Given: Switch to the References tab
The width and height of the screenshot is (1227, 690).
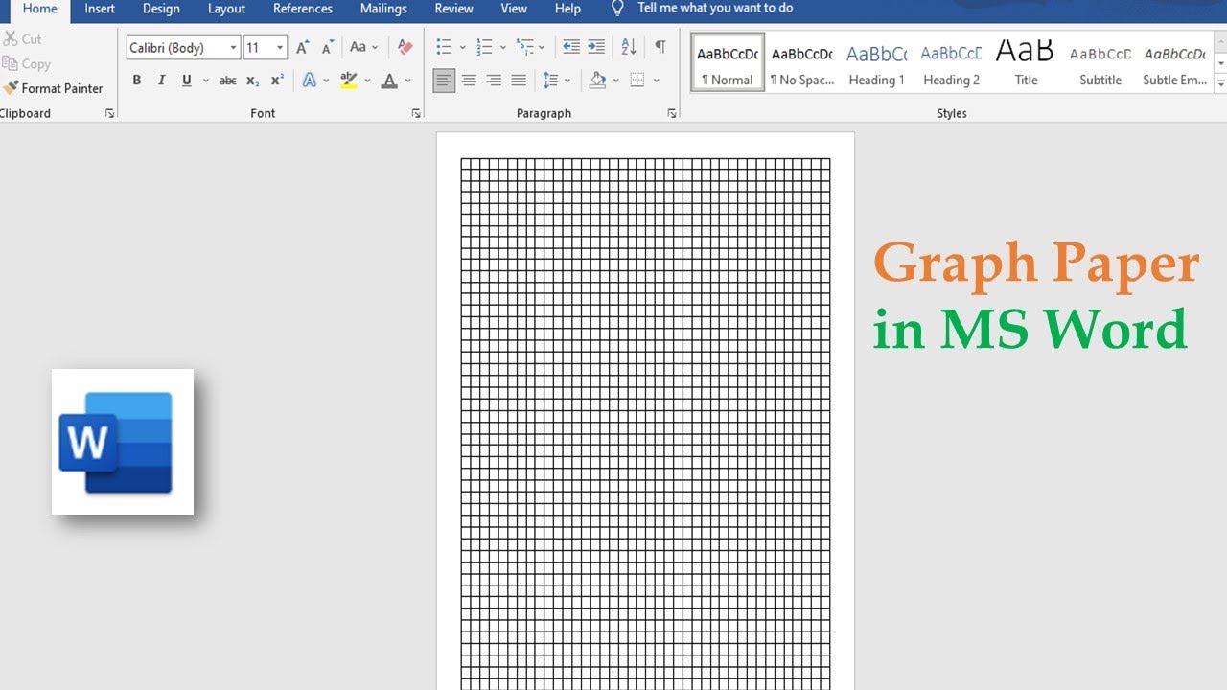Looking at the screenshot, I should point(303,9).
